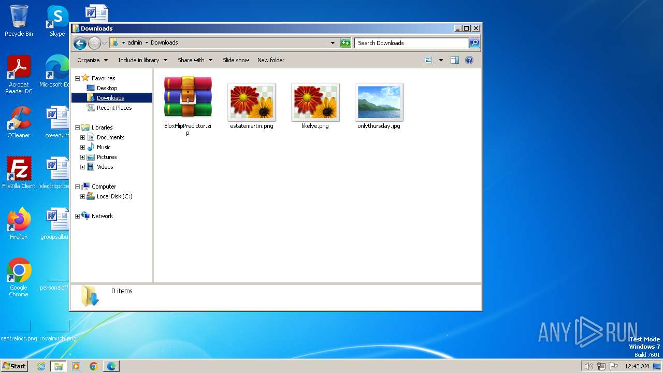Toggle the preview pane icon
The width and height of the screenshot is (663, 373).
point(454,60)
